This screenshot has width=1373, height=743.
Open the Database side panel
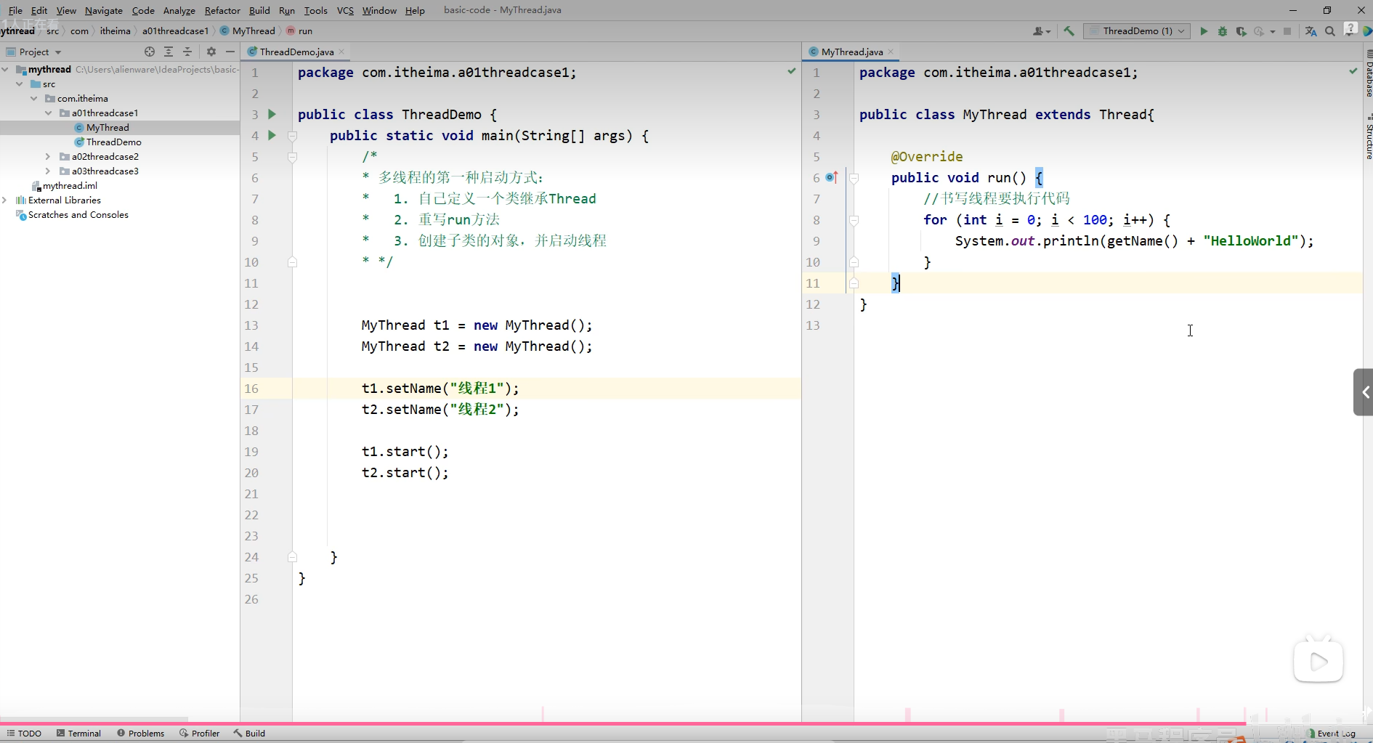click(1369, 75)
